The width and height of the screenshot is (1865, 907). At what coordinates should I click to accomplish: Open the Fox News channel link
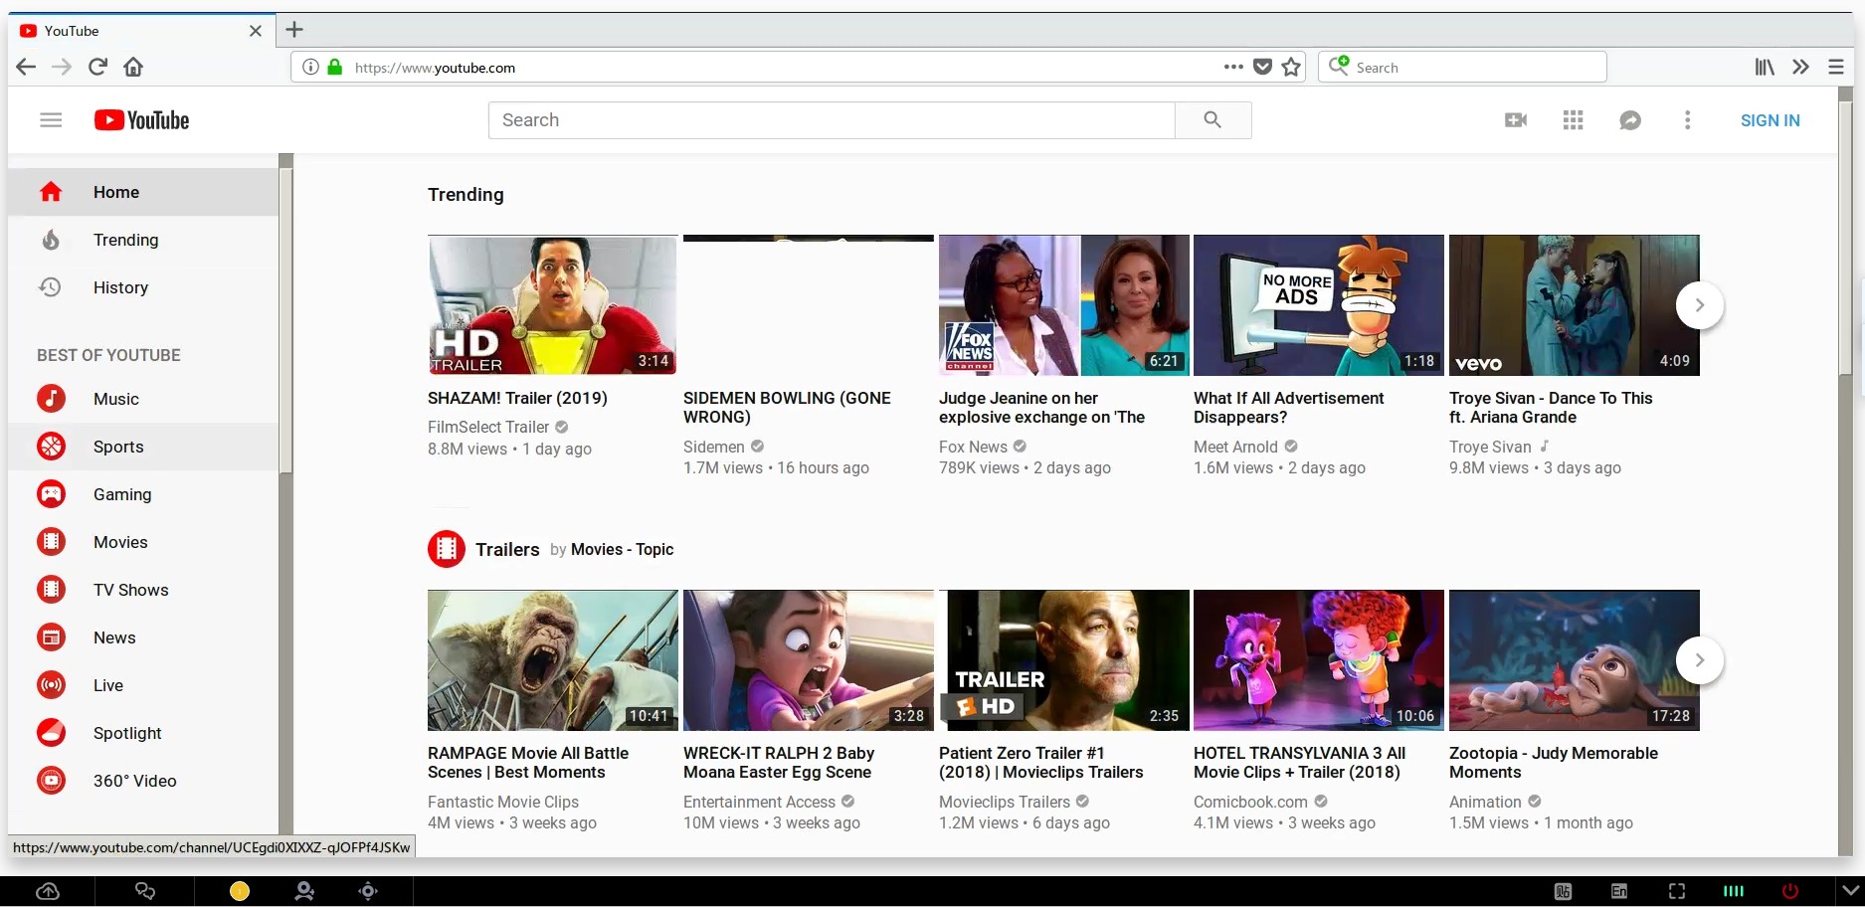coord(973,447)
